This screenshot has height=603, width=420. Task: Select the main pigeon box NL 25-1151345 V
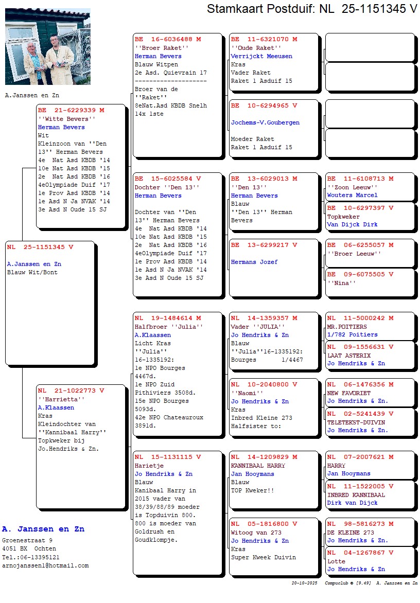coord(49,303)
